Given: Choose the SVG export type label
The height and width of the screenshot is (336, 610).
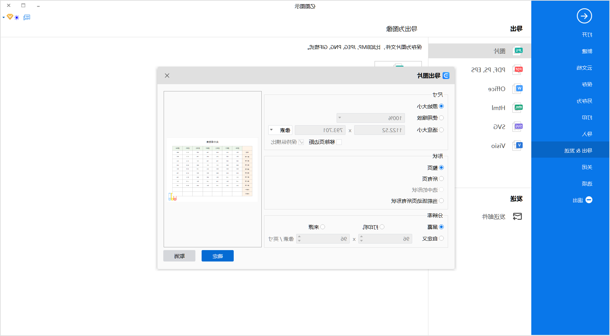Looking at the screenshot, I should [x=499, y=127].
